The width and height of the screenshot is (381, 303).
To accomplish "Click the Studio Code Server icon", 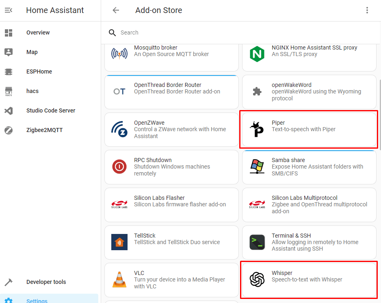I will [x=9, y=111].
